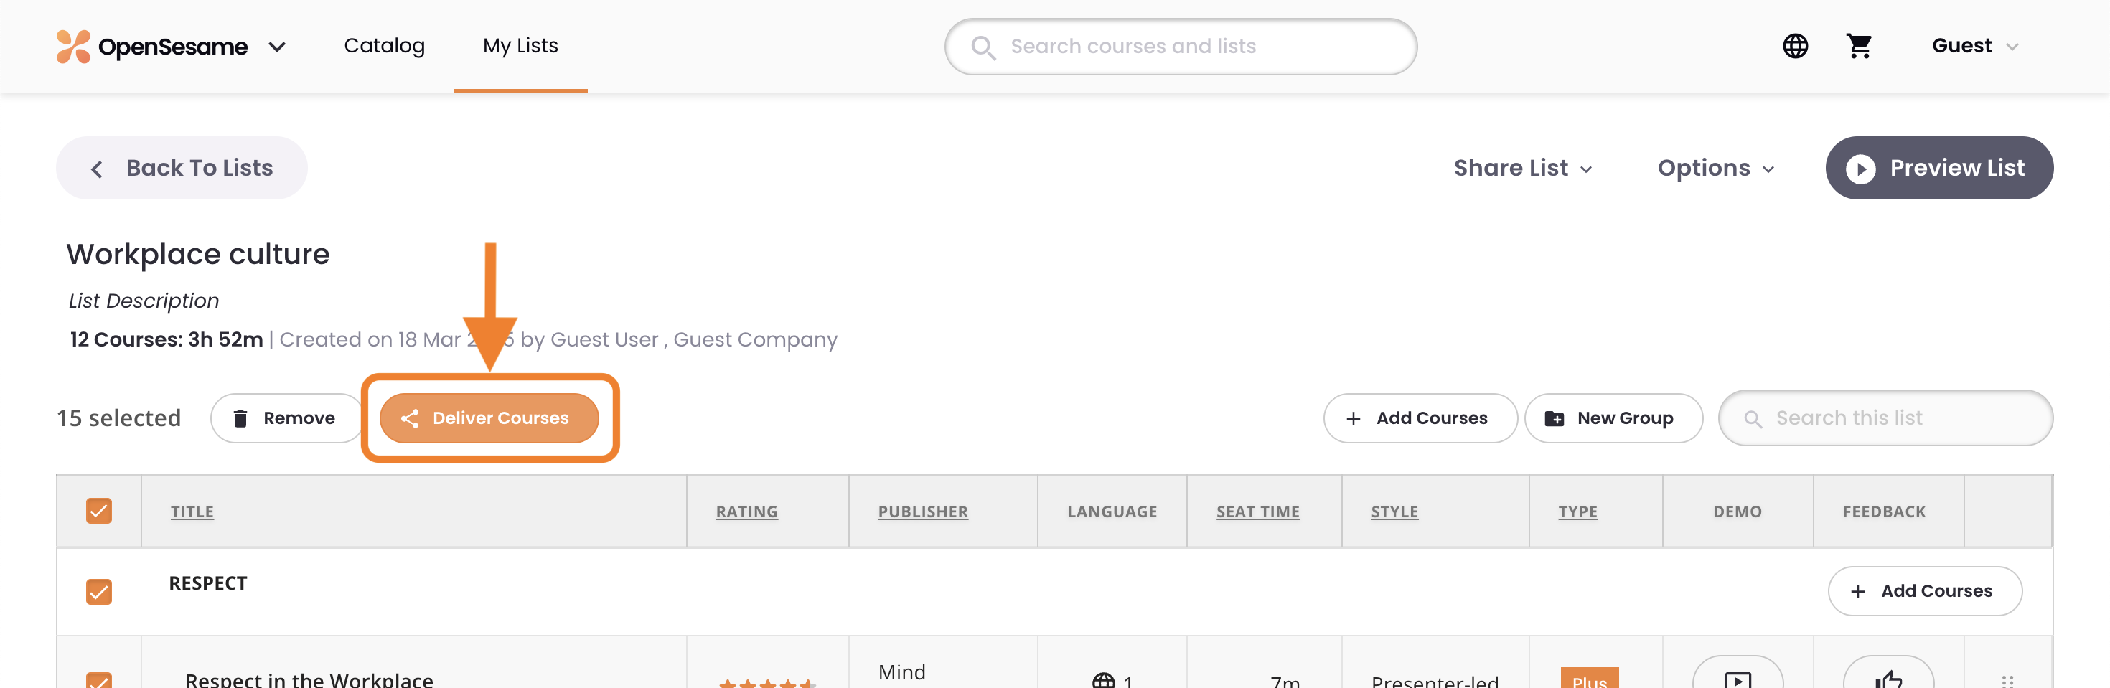Toggle the select-all checkbox in the header
This screenshot has width=2110, height=688.
[x=99, y=511]
